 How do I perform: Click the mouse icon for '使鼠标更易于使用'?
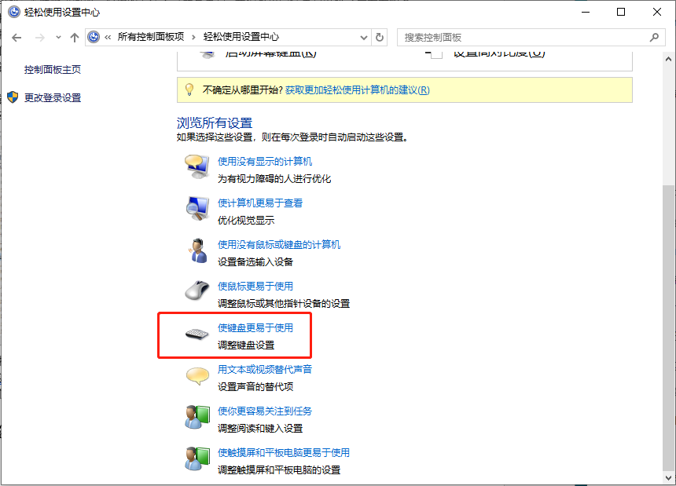(195, 291)
